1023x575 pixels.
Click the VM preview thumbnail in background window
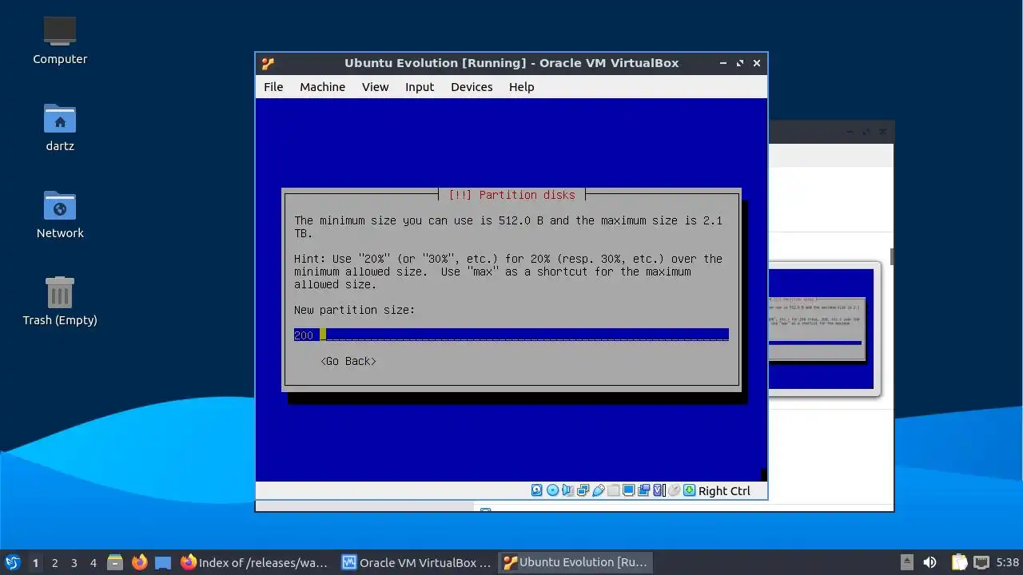(x=823, y=328)
